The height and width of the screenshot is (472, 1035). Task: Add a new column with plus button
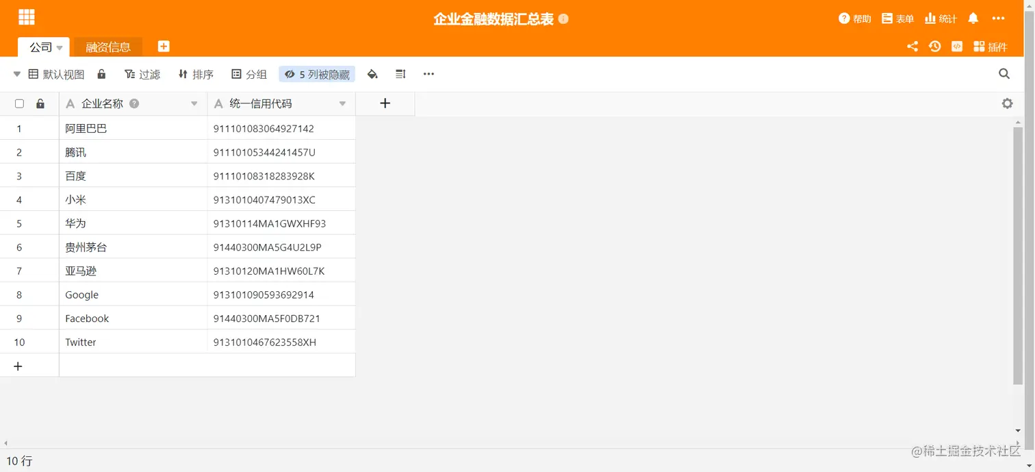click(385, 103)
